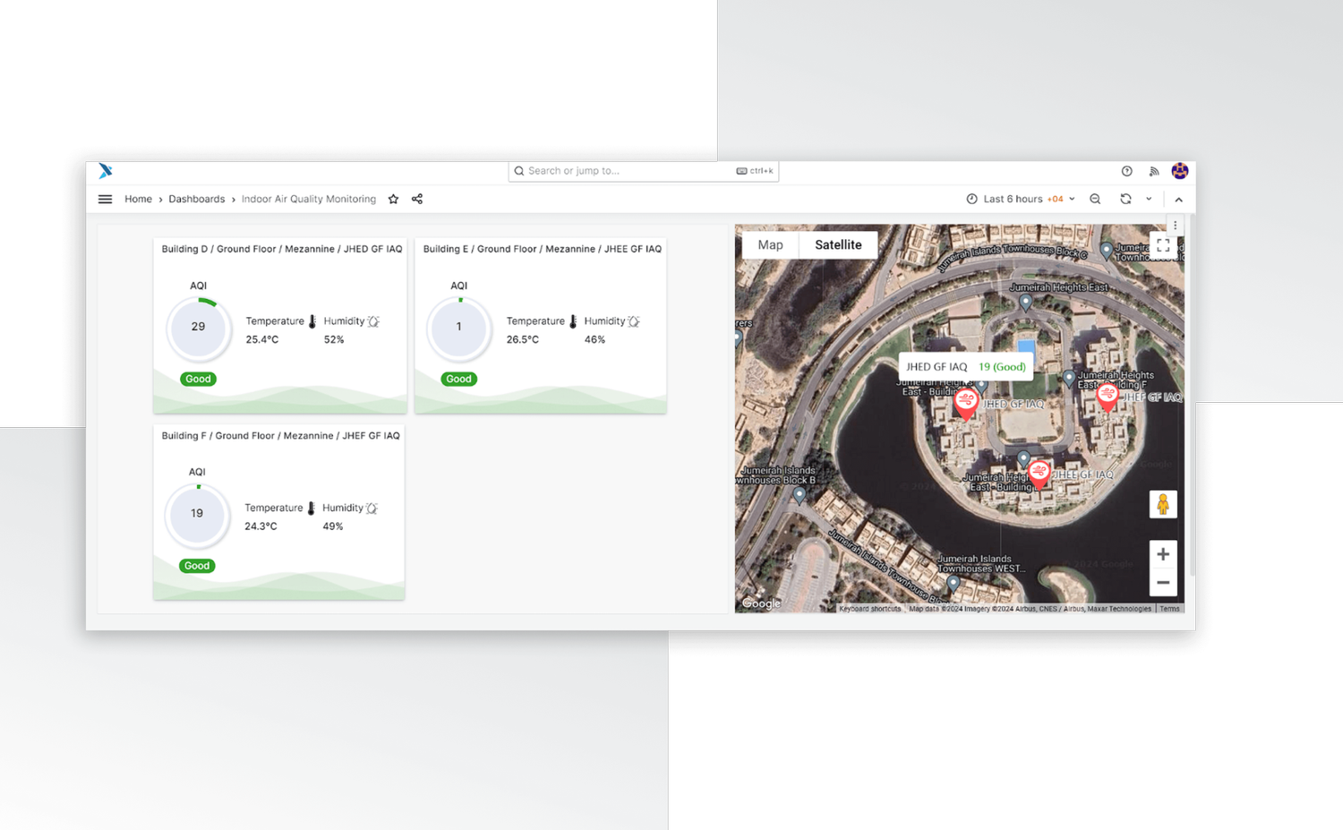Open the auto-refresh interval dropdown
Screen dimensions: 1343x830
click(x=1149, y=199)
